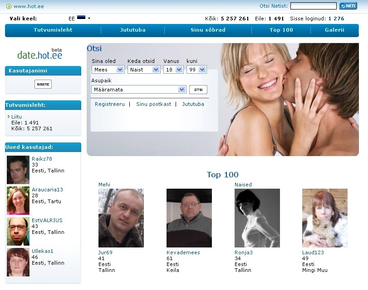Open the maximum age dropdown showing 99
Viewport: 368px width, 290px height.
[x=202, y=70]
